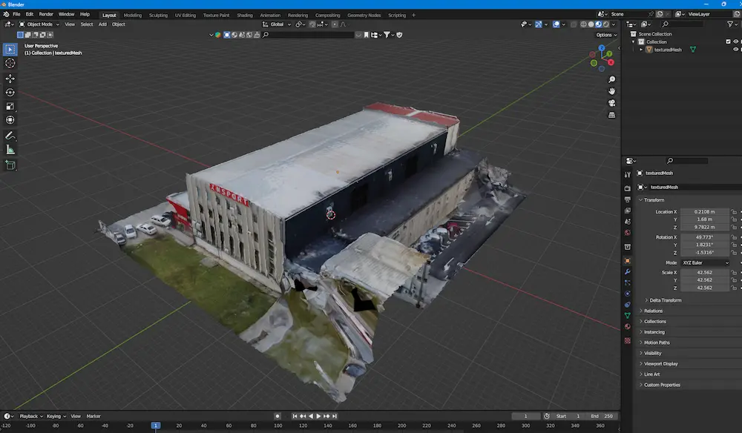This screenshot has height=433, width=742.
Task: Activate the Annotate pencil tool
Action: 10,136
